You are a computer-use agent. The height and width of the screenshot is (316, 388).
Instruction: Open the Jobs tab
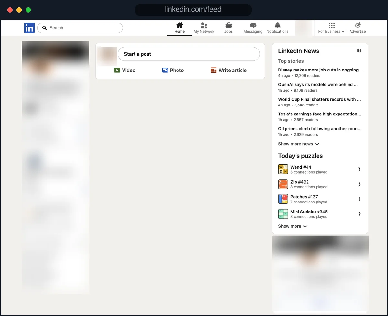click(229, 28)
